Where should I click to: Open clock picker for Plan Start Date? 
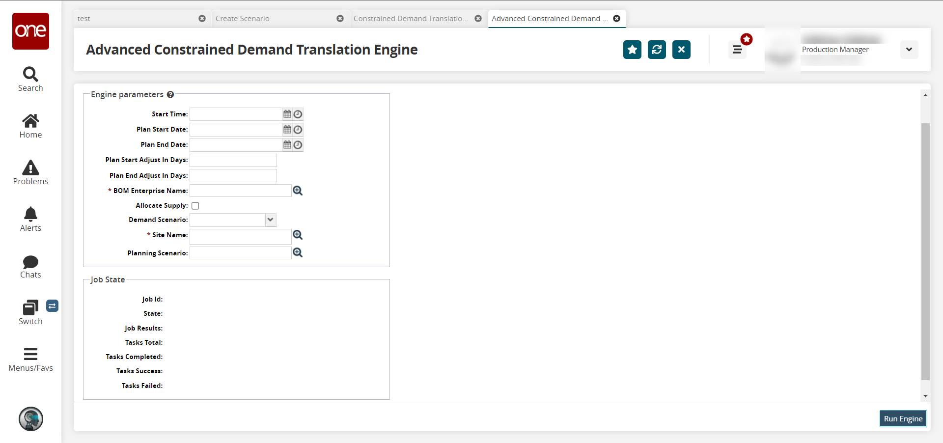[x=298, y=130]
